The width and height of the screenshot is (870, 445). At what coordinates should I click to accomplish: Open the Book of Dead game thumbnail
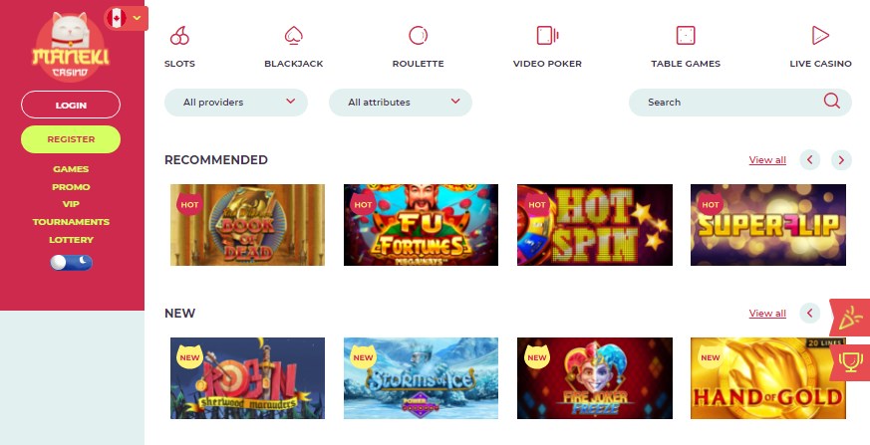(247, 225)
